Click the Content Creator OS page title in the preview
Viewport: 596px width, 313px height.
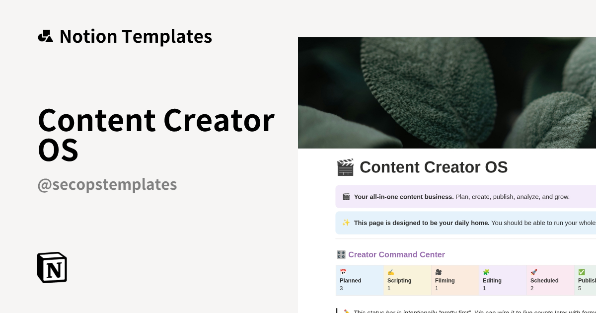434,167
